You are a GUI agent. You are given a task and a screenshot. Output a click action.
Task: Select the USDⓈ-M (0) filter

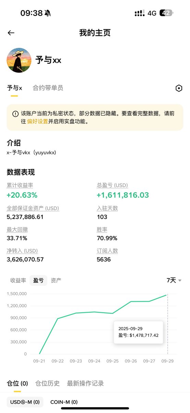click(25, 402)
